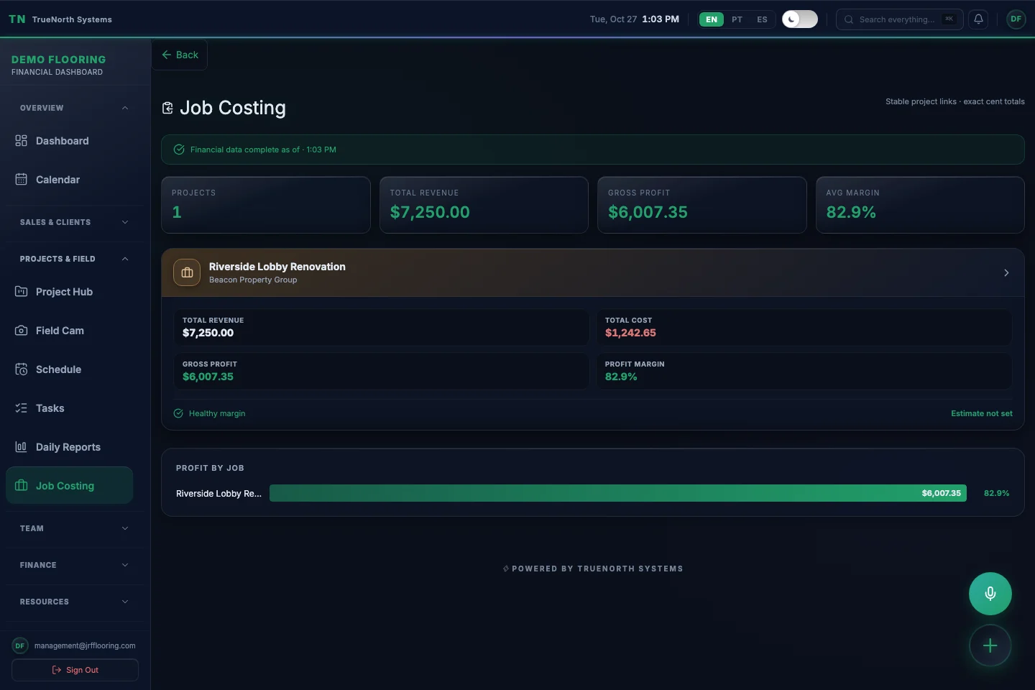The image size is (1035, 690).
Task: Open the Dashboard menu item
Action: click(x=69, y=141)
